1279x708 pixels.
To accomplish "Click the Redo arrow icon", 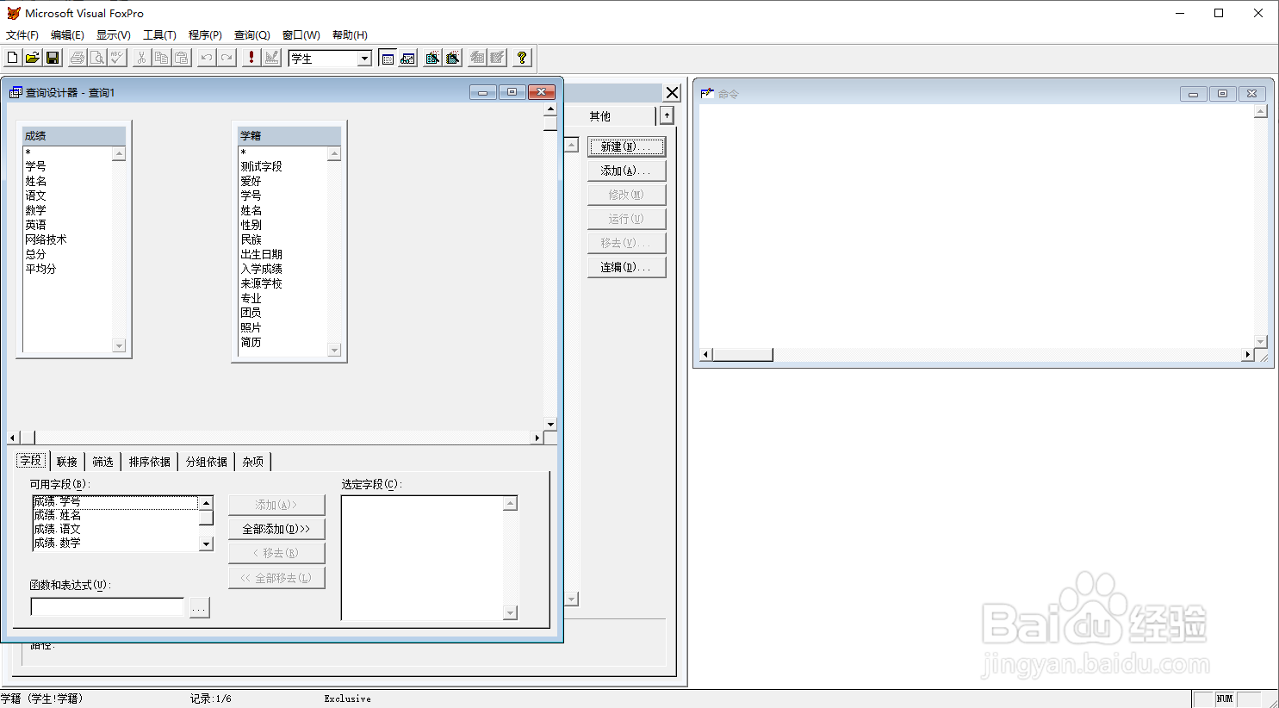I will pyautogui.click(x=227, y=58).
